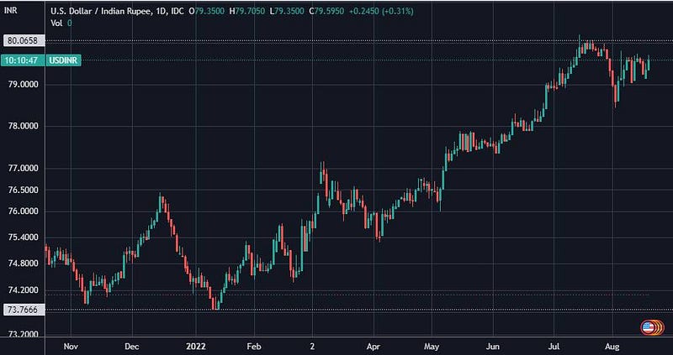Click the US flag events icon
This screenshot has width=673, height=355.
649,328
